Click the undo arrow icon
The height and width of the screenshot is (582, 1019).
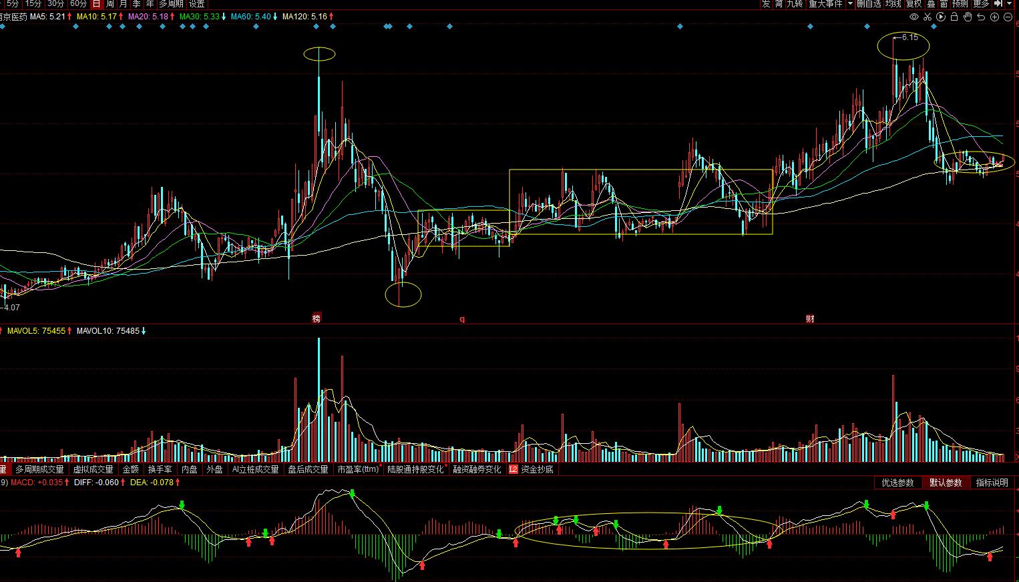coord(981,17)
